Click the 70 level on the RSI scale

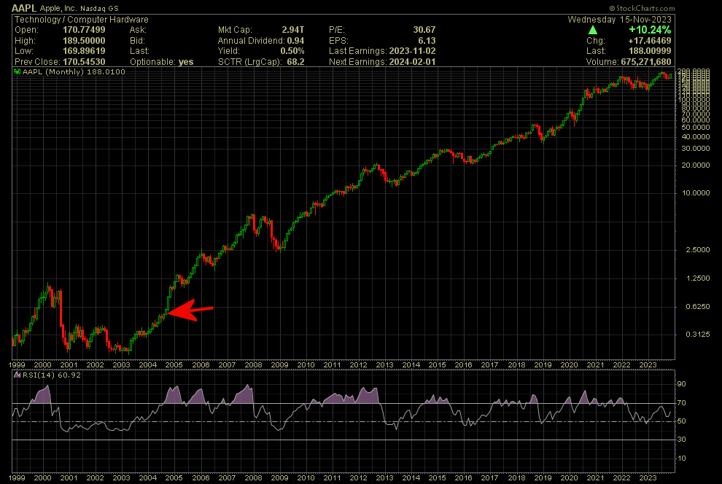coord(681,403)
